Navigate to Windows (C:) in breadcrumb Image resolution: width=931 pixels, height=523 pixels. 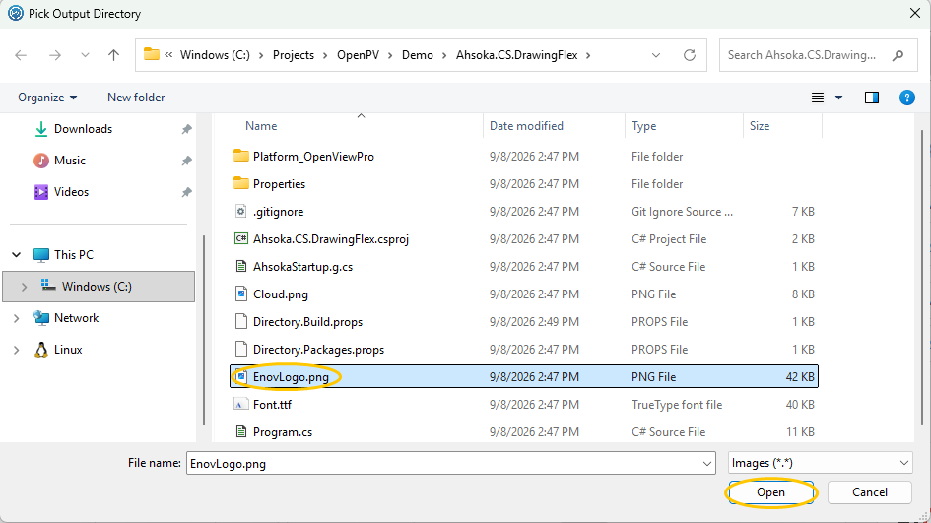point(215,55)
